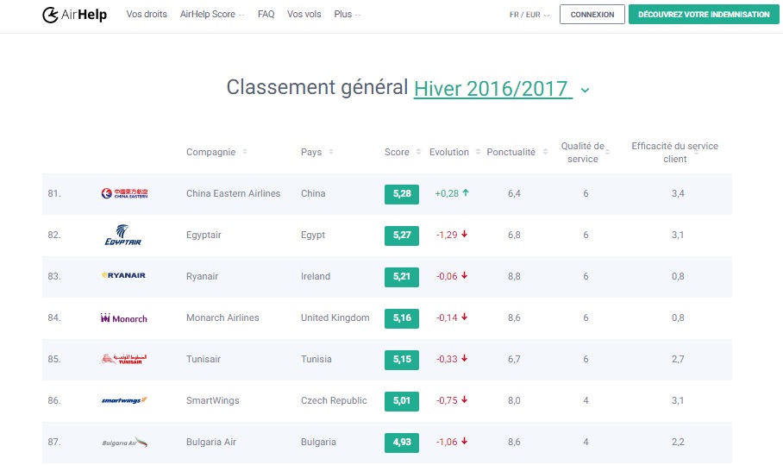
Task: Sort by Qualité de service arrows
Action: (608, 151)
